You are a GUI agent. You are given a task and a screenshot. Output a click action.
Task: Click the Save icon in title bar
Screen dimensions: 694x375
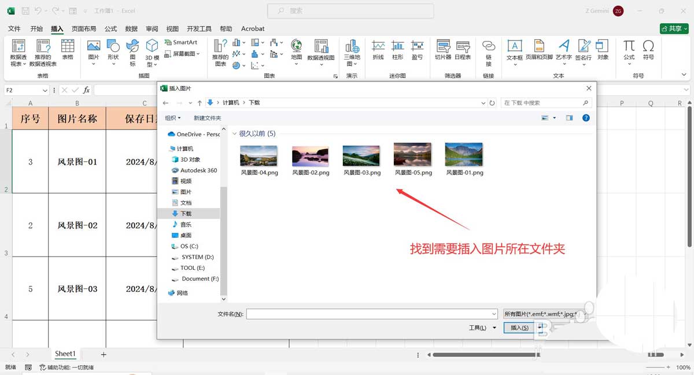pyautogui.click(x=25, y=10)
